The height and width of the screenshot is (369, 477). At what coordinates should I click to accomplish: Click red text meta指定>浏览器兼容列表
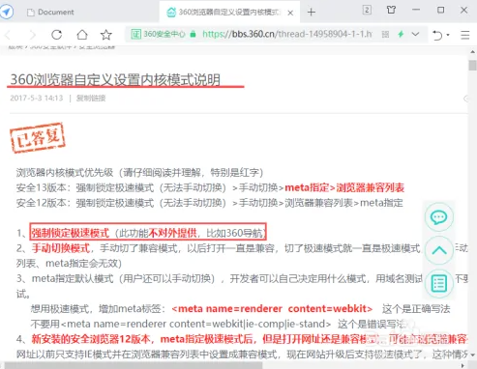pos(344,187)
